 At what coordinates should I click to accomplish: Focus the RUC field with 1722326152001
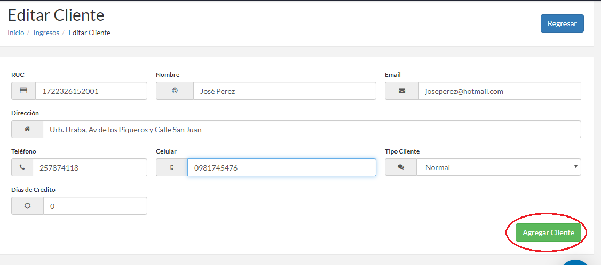(91, 91)
